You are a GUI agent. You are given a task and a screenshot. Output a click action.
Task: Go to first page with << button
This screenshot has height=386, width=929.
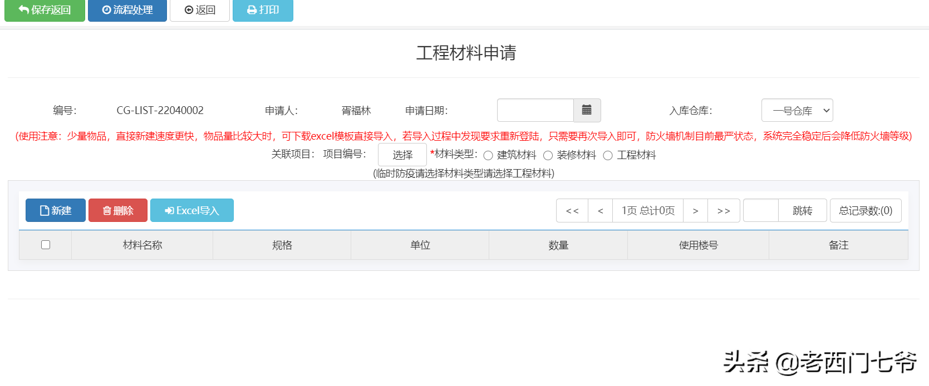(572, 210)
